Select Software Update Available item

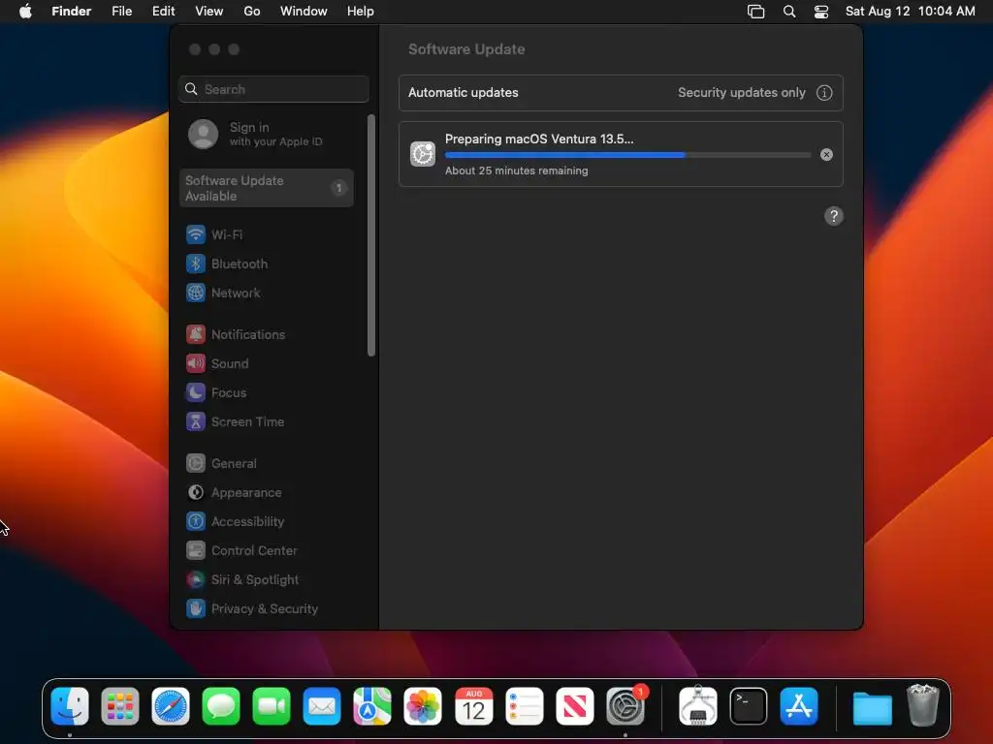[266, 188]
